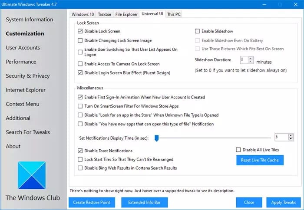
Task: Open Security & Privacy section
Action: (28, 76)
